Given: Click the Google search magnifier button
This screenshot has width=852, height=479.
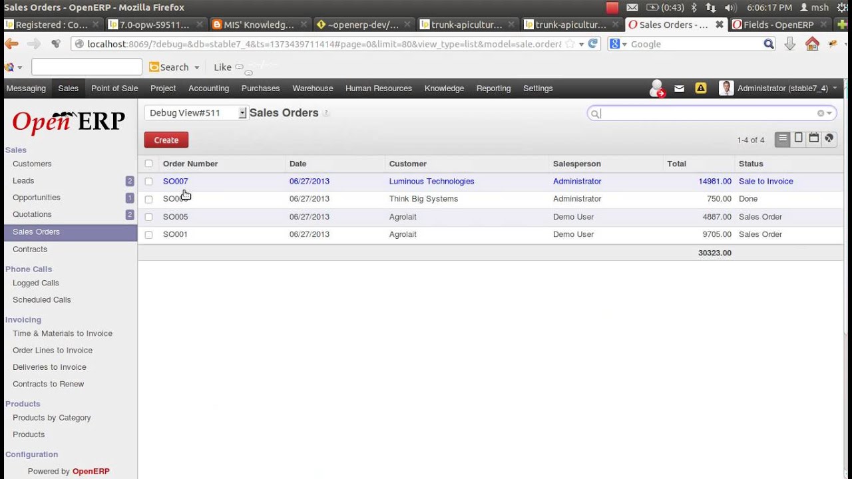Looking at the screenshot, I should (769, 44).
